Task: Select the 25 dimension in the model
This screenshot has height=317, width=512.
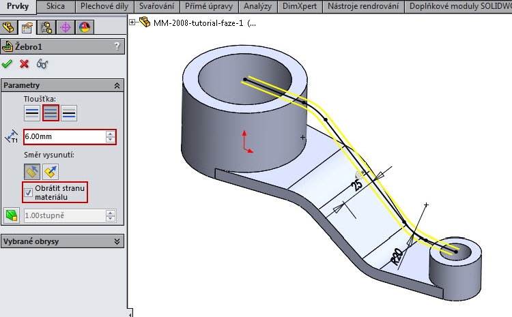Action: click(x=357, y=185)
